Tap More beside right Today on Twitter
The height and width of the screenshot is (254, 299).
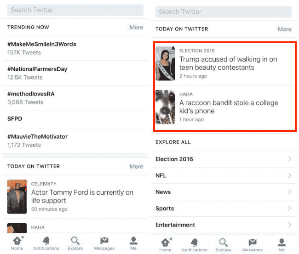(284, 29)
